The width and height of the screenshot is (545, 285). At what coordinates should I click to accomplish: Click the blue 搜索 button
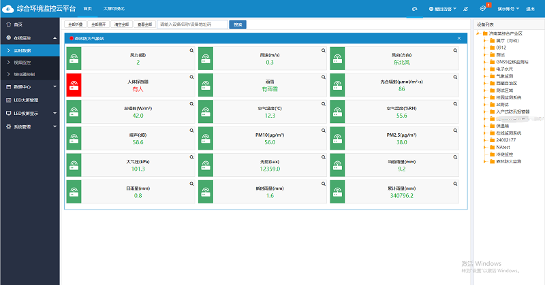pyautogui.click(x=238, y=24)
